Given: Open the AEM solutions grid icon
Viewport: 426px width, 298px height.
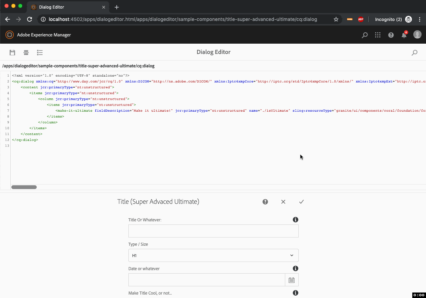Looking at the screenshot, I should [x=378, y=35].
